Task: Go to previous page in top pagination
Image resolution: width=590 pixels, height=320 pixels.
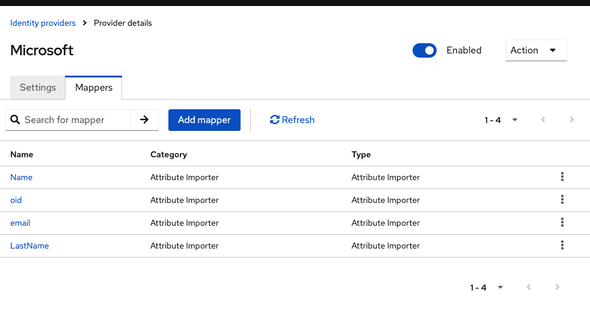Action: click(543, 120)
